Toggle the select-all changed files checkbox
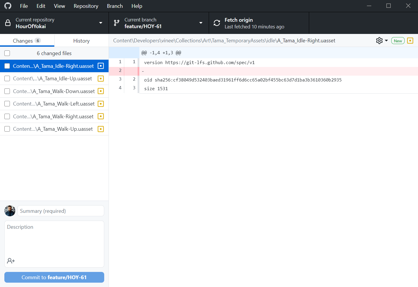418x287 pixels. (7, 53)
